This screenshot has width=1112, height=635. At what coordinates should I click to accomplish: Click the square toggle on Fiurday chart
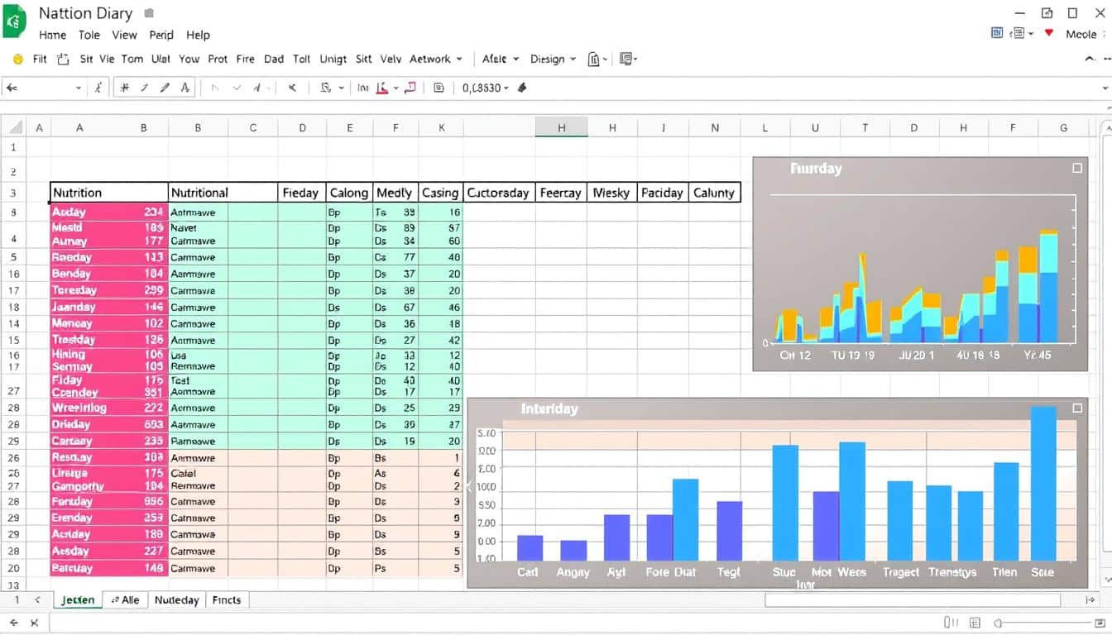click(x=1077, y=168)
